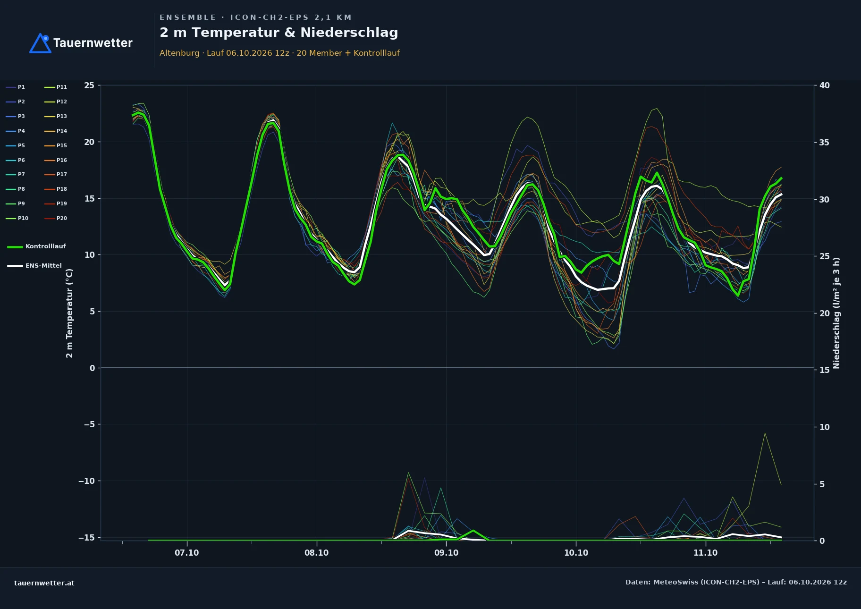The width and height of the screenshot is (861, 609).
Task: Click the chart title 2 m Temperatur & Niederschlag
Action: click(279, 33)
